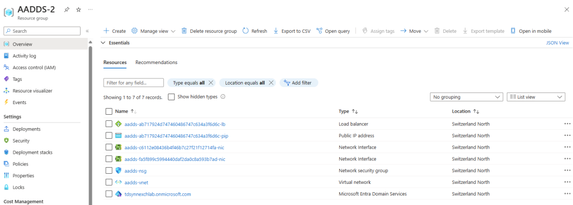
Task: Click the Delete resource group trash icon
Action: coord(184,31)
